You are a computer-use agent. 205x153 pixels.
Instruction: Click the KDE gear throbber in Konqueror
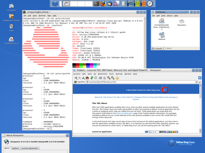point(200,78)
